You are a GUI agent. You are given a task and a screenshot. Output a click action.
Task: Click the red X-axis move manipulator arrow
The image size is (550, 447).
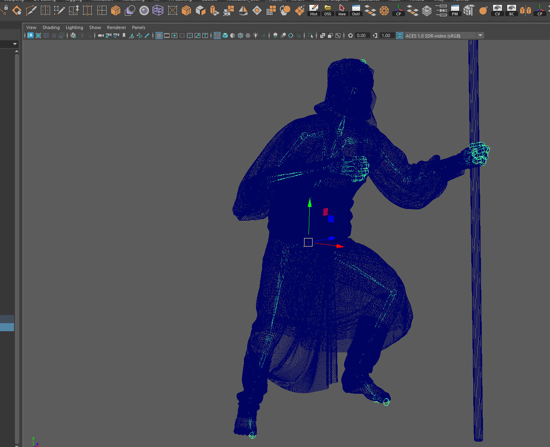click(340, 246)
